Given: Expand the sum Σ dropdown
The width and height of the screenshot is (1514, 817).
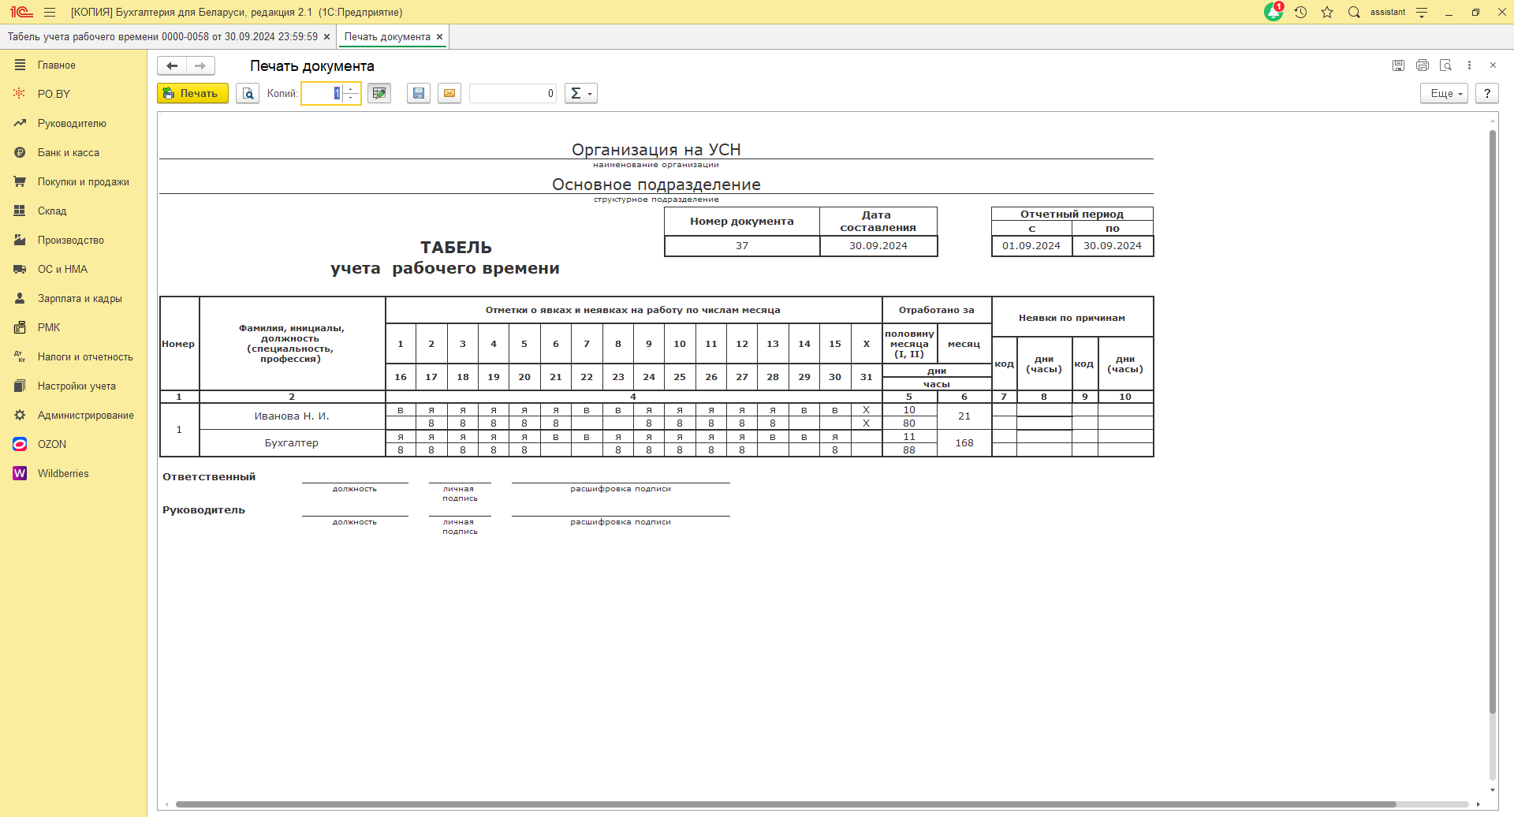Looking at the screenshot, I should click(x=580, y=93).
